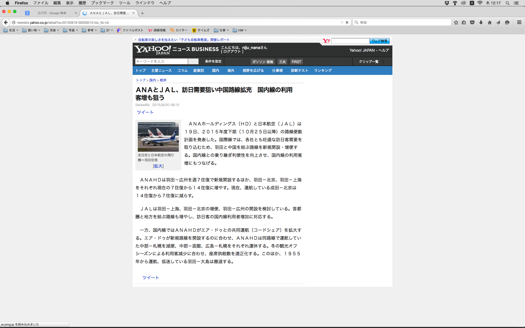Open the ブックマーク menu in menu bar
The width and height of the screenshot is (525, 328).
(x=102, y=3)
